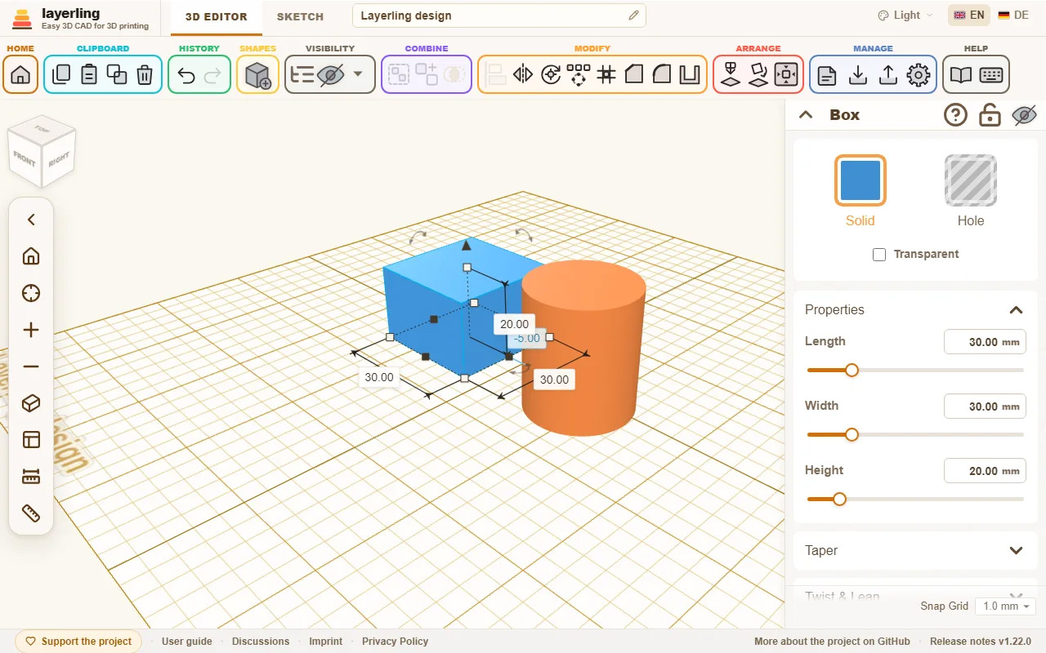Click the Length slider handle
Image resolution: width=1046 pixels, height=653 pixels.
(852, 370)
